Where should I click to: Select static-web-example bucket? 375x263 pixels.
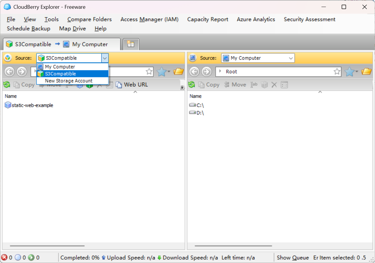pos(32,105)
